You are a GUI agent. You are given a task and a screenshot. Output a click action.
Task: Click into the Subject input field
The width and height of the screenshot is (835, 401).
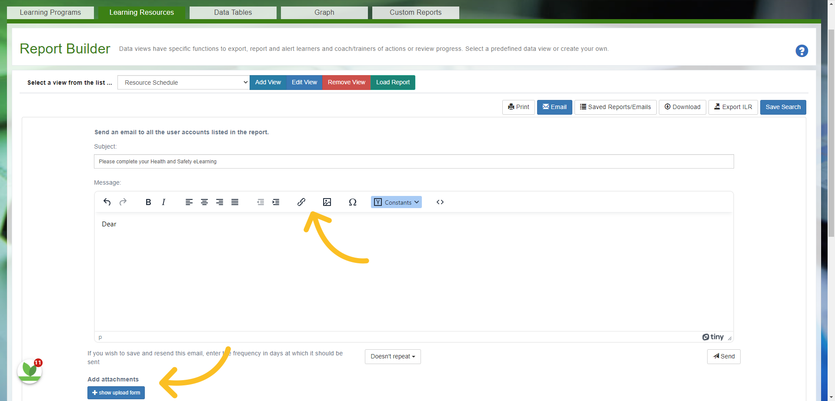pos(414,162)
